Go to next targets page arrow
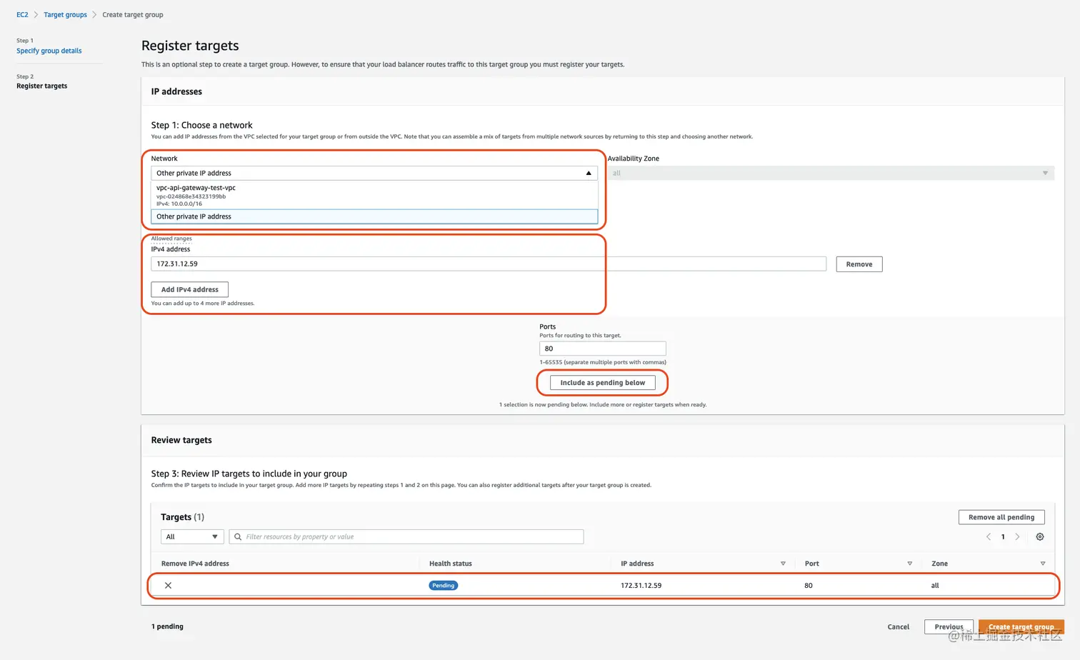This screenshot has height=660, width=1080. pyautogui.click(x=1017, y=536)
